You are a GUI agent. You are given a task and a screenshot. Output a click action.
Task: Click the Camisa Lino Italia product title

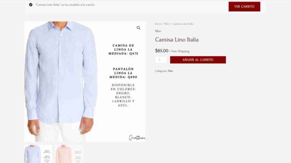(x=177, y=40)
